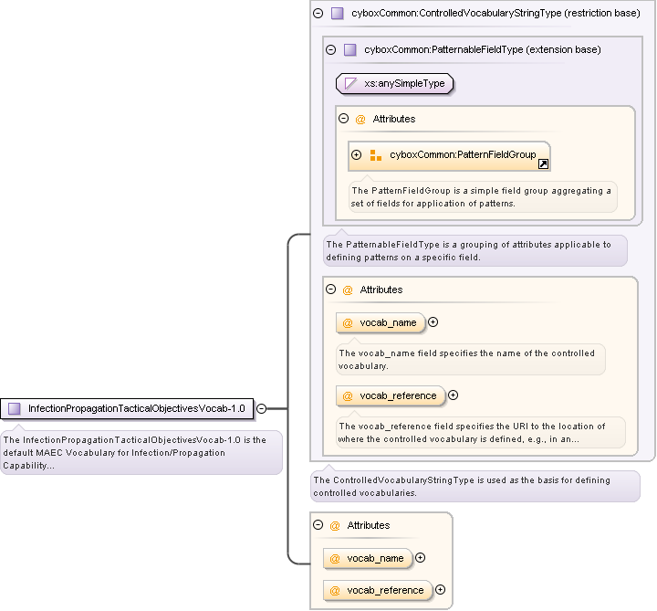Viewport: 657px width, 611px height.
Task: Expand the cyboxCommon:PatternFieldGroup node
Action: tap(357, 155)
